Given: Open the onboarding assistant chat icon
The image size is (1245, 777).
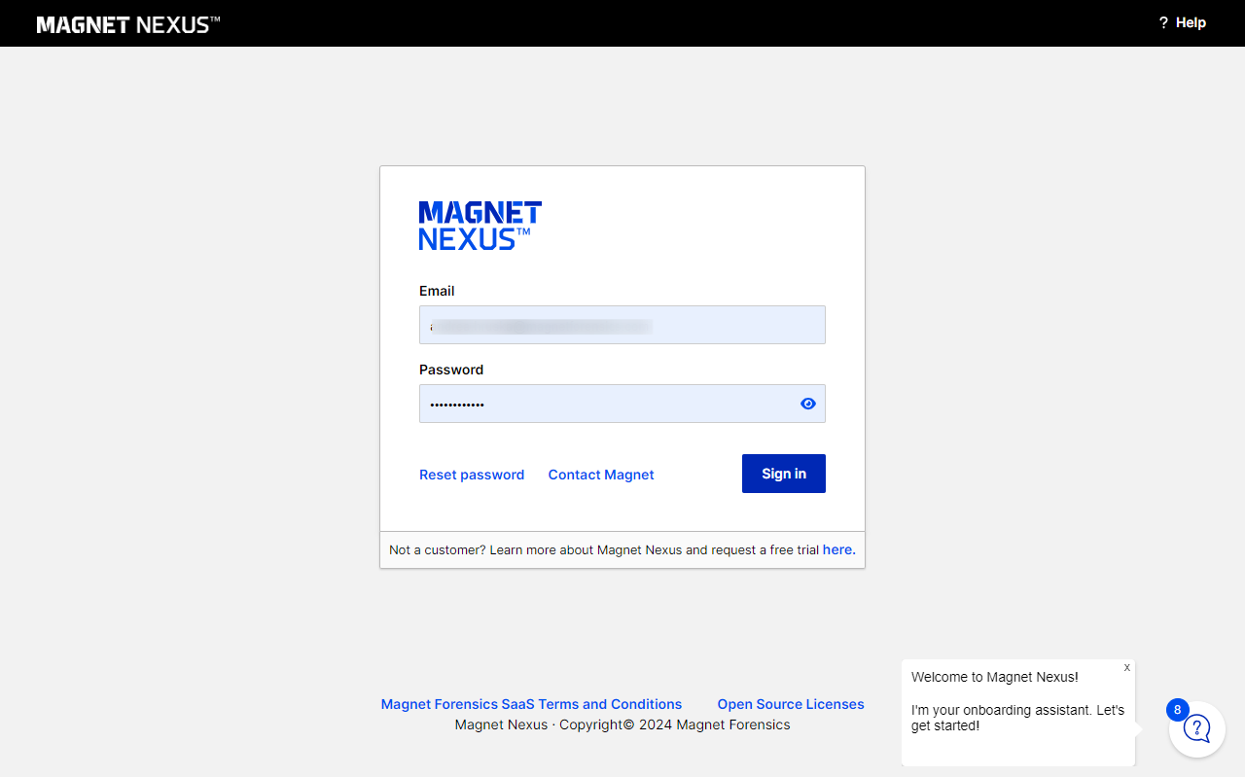Looking at the screenshot, I should [x=1197, y=728].
